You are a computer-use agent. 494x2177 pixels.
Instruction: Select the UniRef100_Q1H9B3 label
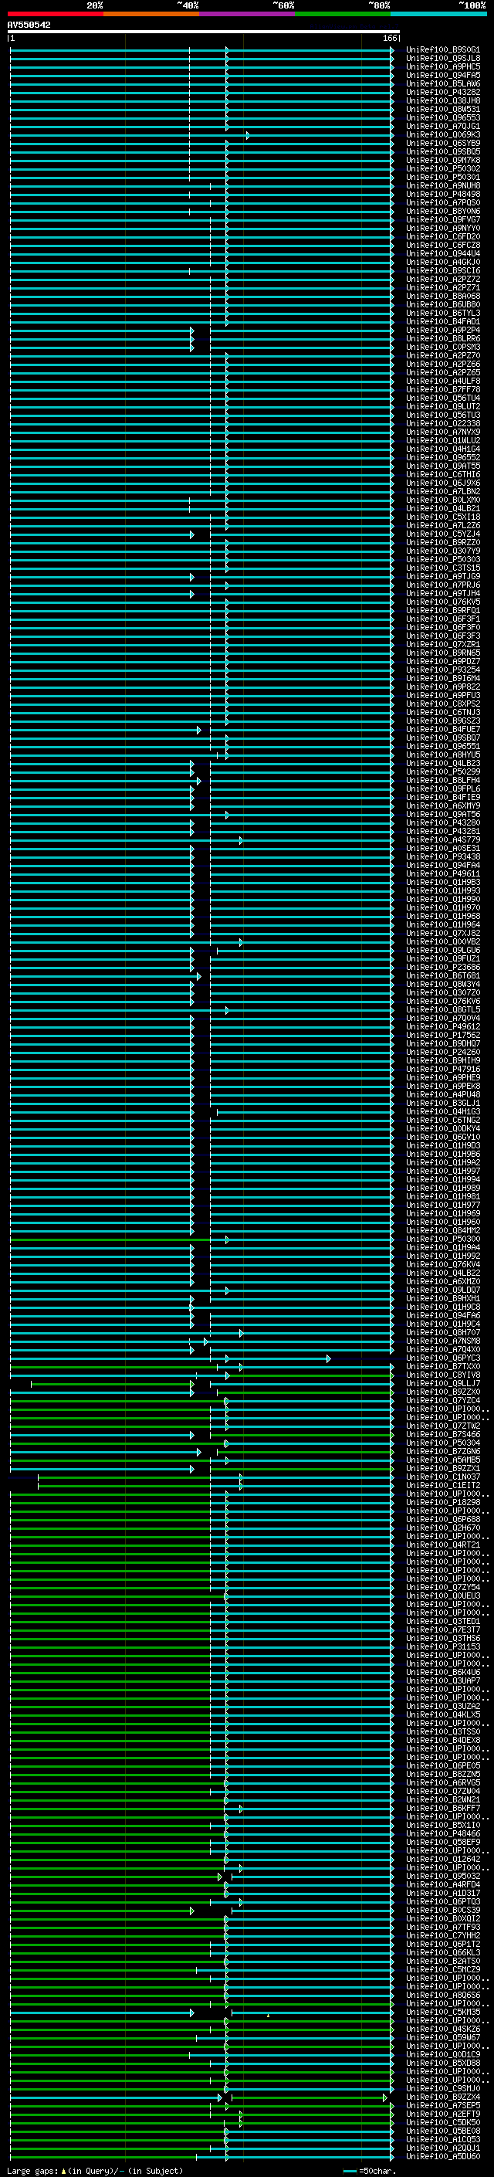point(442,882)
